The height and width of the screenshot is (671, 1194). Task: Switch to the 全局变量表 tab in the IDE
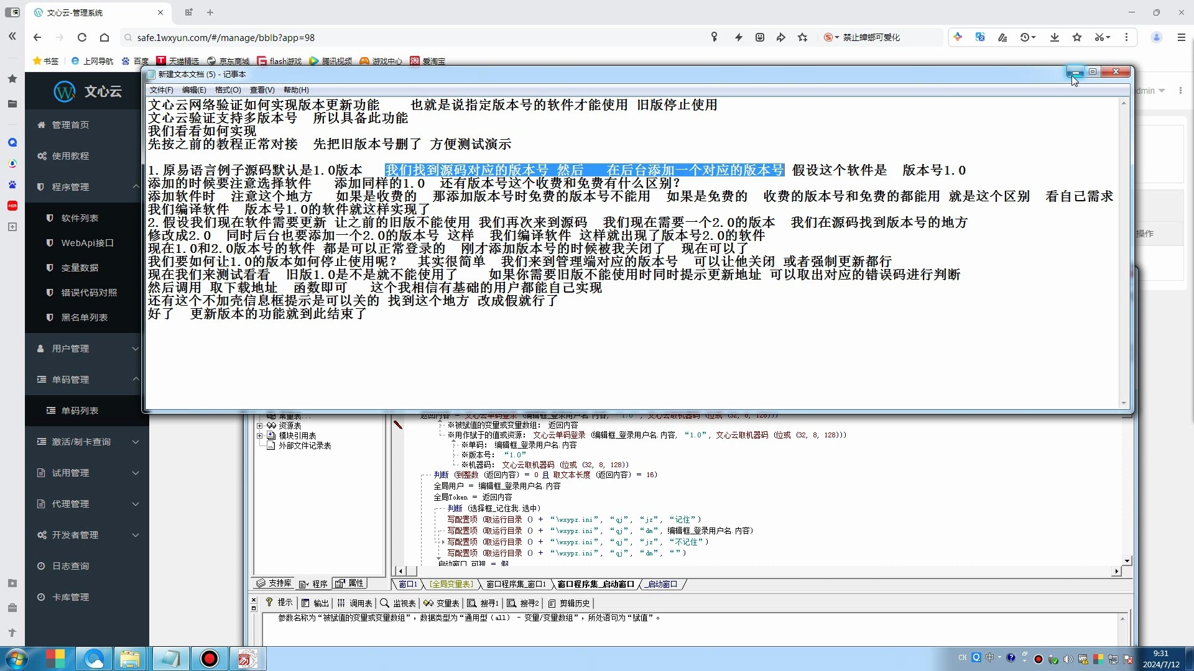point(451,584)
